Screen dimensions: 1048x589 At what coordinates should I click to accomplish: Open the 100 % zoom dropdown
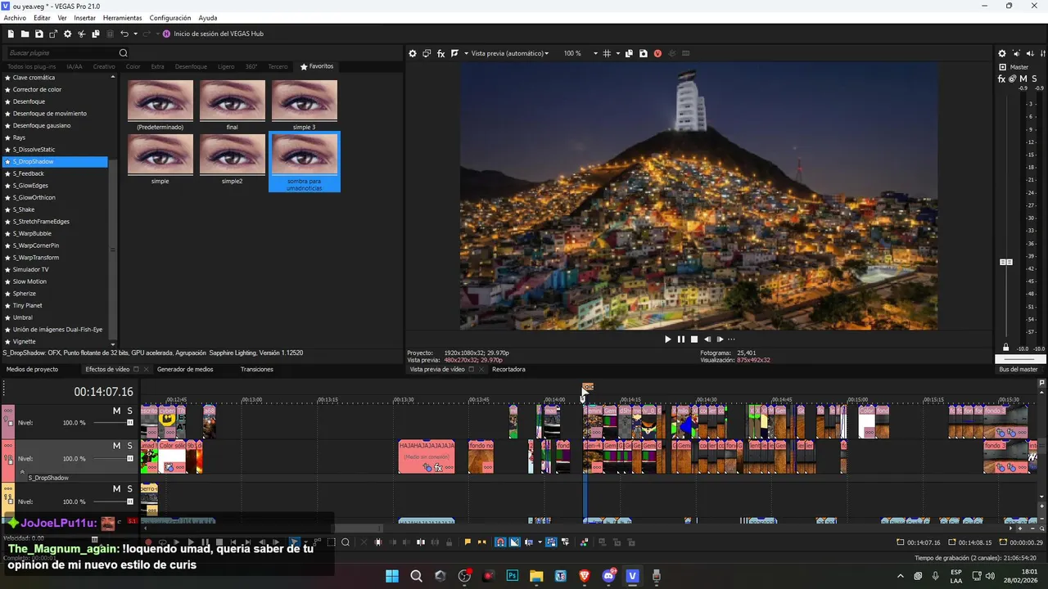[x=580, y=54]
